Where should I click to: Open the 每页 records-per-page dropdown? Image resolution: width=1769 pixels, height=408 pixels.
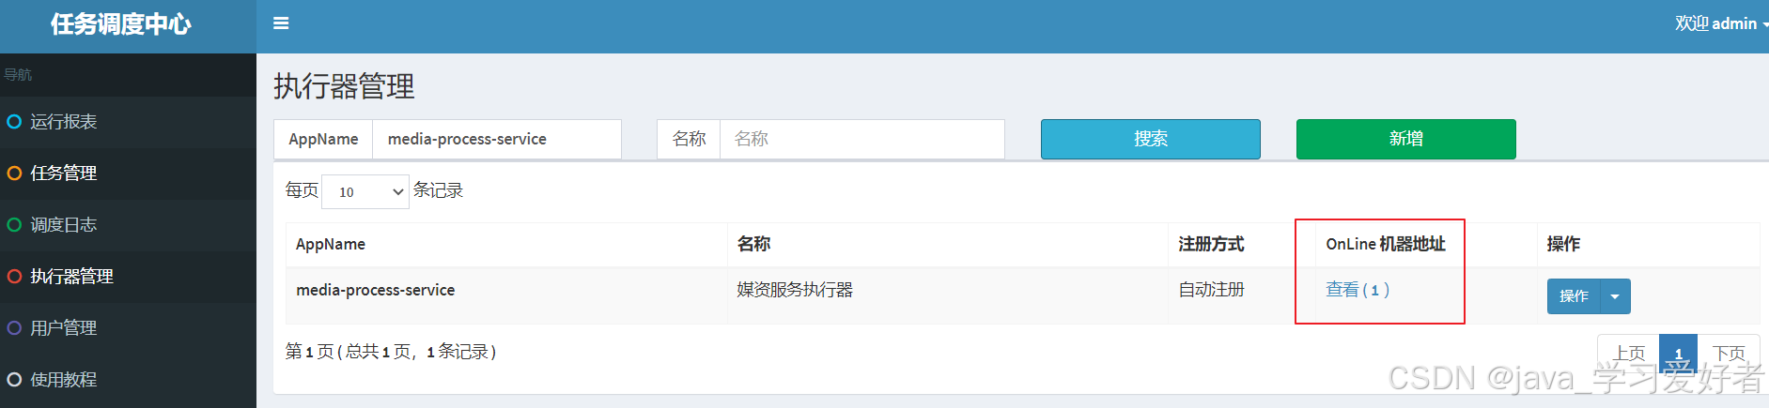coord(365,191)
